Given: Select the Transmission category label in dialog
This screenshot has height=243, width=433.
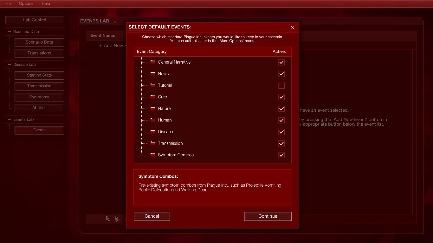Looking at the screenshot, I should click(170, 143).
